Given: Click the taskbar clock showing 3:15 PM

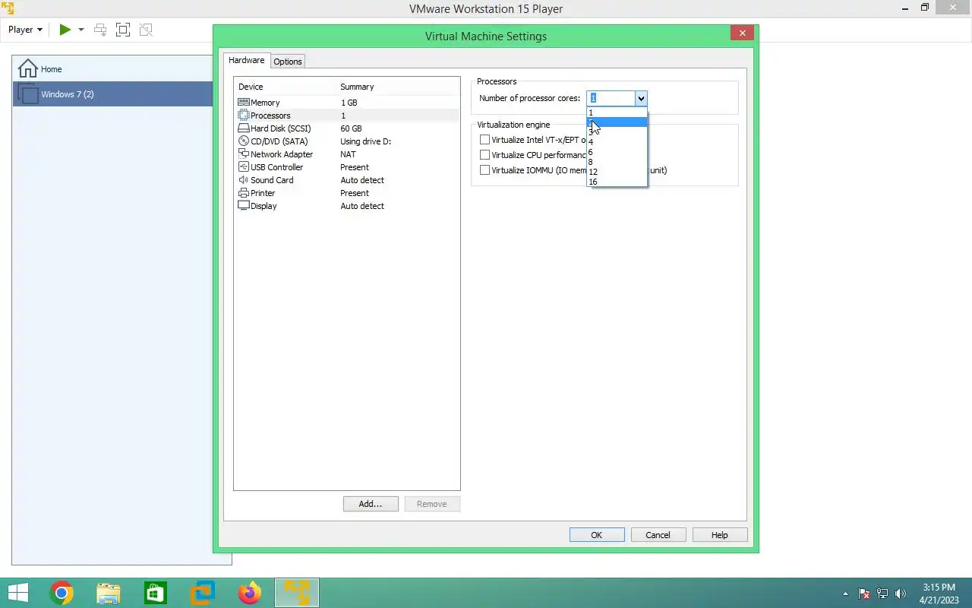Looking at the screenshot, I should [x=939, y=594].
